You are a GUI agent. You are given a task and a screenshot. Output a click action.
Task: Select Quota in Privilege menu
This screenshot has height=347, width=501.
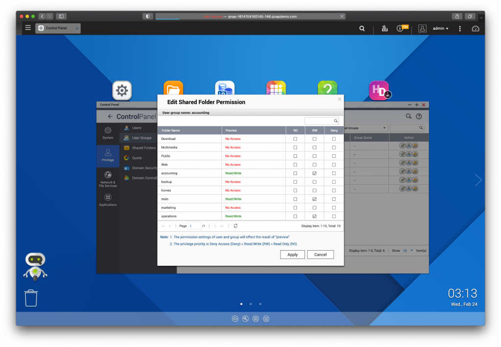pos(138,158)
